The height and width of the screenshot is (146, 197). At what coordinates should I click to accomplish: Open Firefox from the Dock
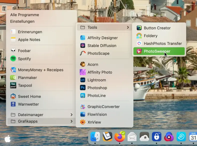120,137
